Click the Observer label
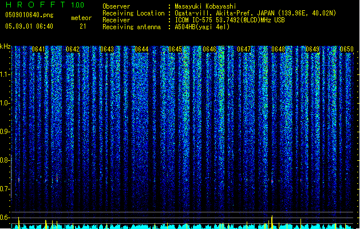Image resolution: width=360 pixels, height=229 pixels. [x=116, y=6]
